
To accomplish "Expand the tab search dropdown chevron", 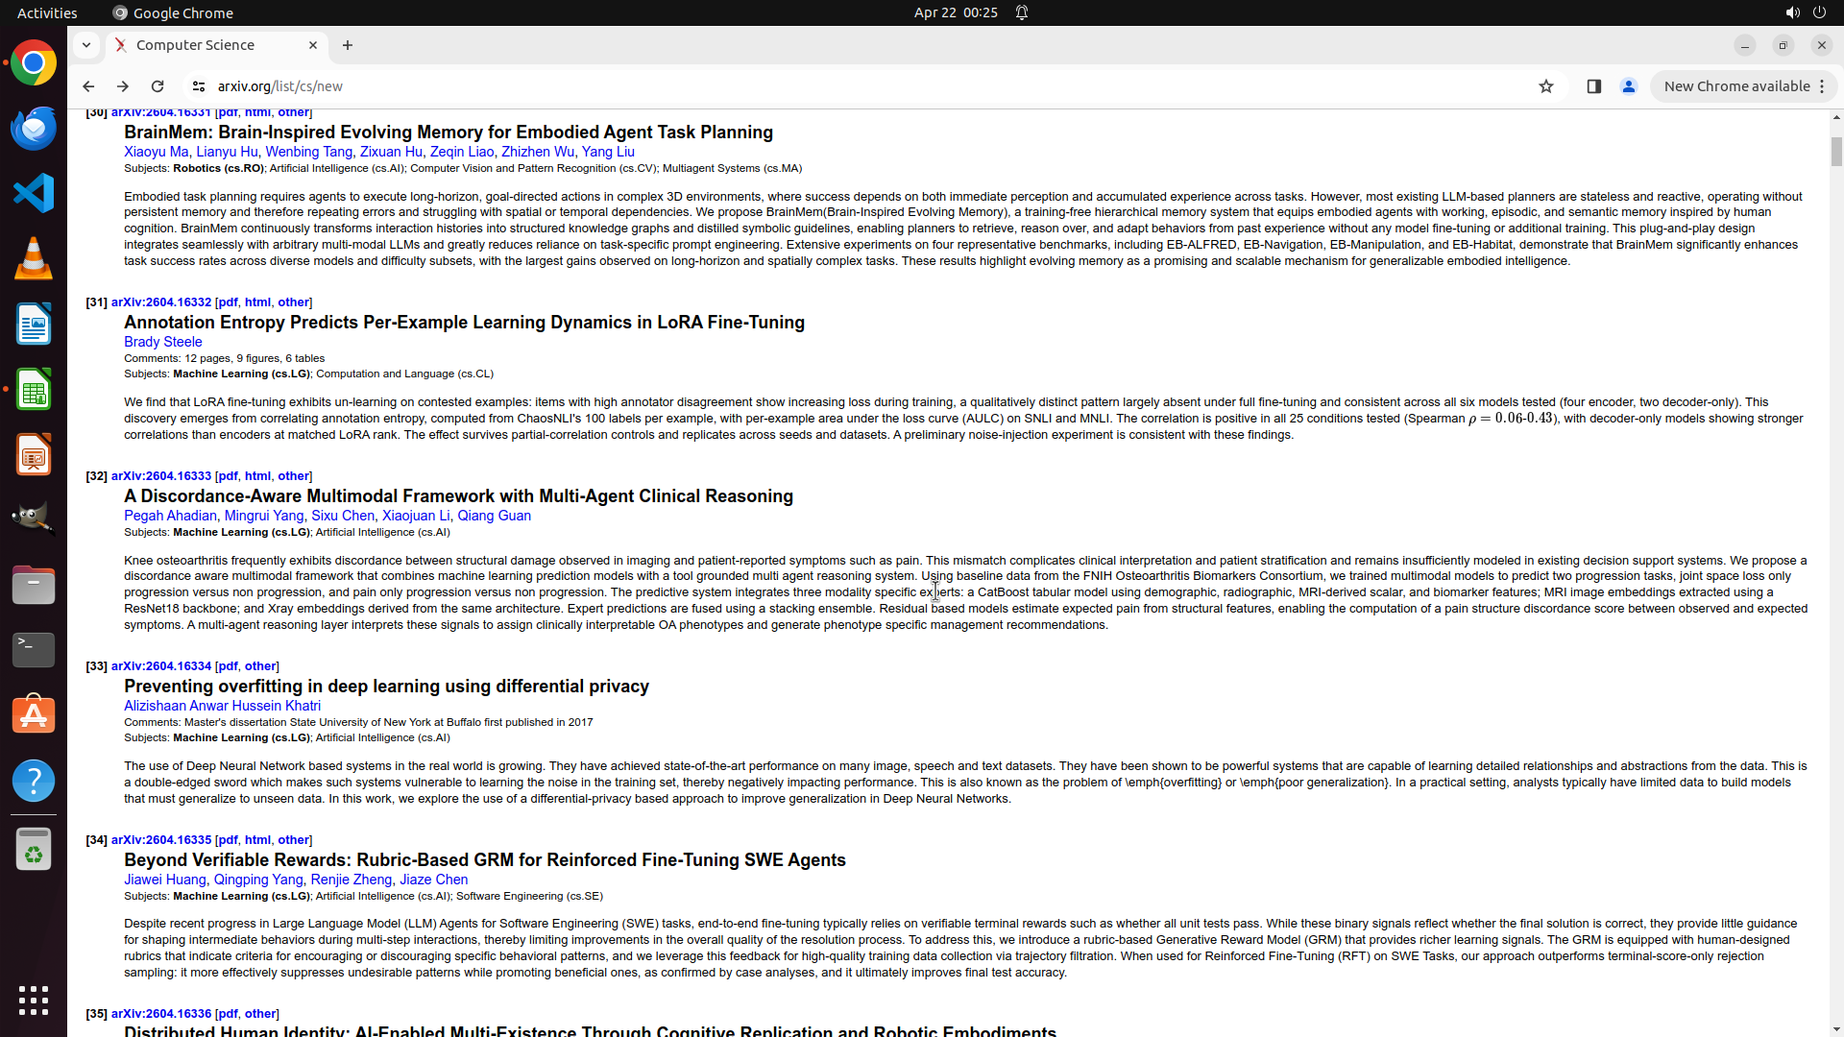I will point(86,45).
